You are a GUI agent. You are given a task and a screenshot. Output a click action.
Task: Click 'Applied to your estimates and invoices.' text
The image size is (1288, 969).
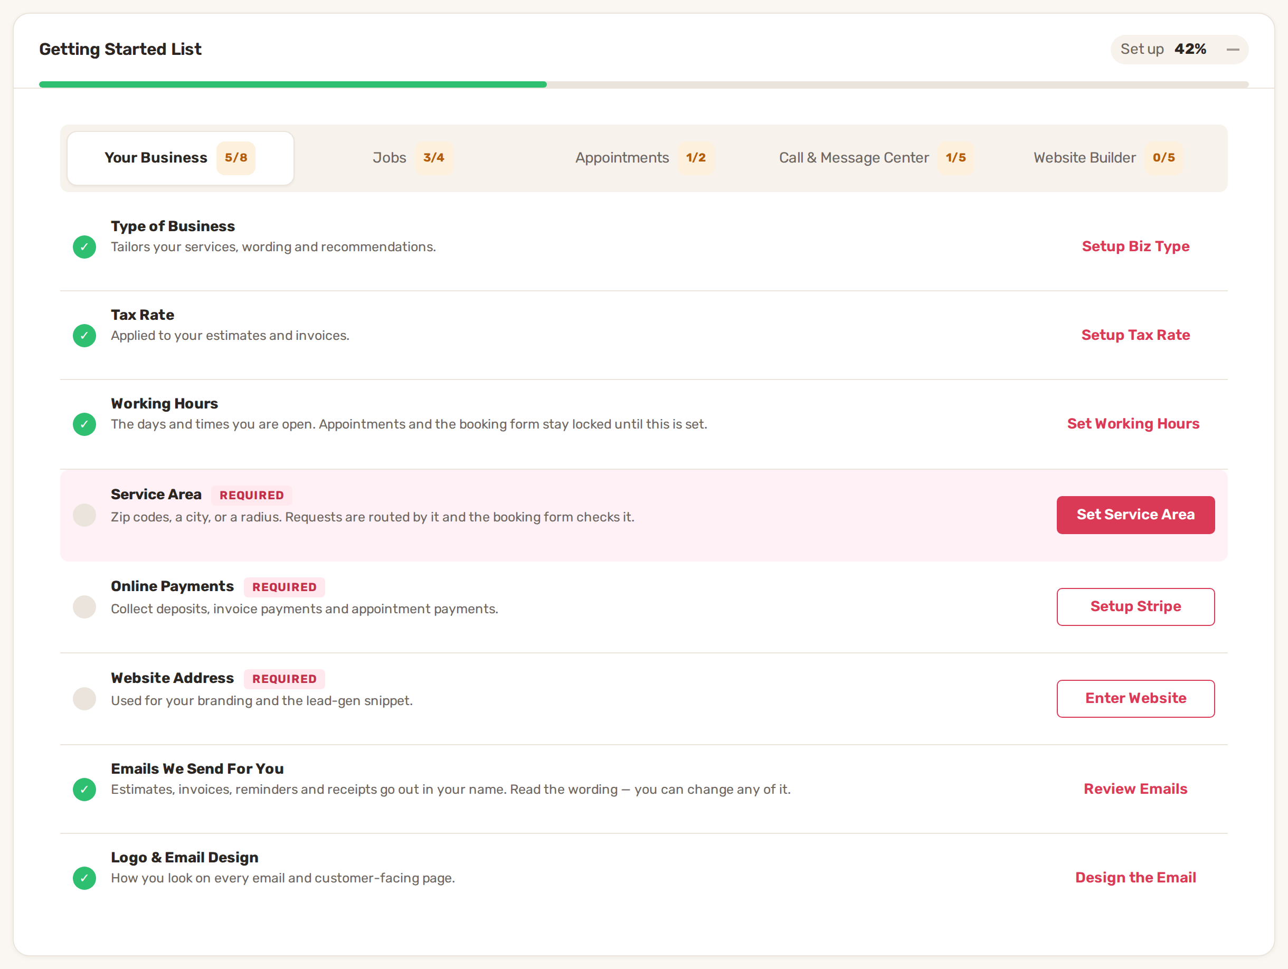(x=230, y=336)
